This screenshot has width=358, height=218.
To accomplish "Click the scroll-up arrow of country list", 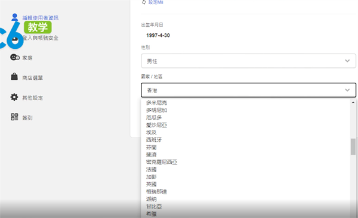I will (353, 102).
